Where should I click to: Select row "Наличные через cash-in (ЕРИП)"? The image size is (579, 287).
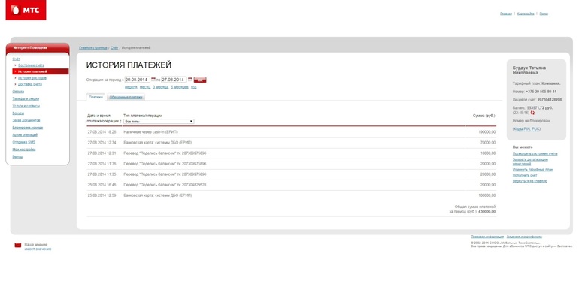pos(291,132)
